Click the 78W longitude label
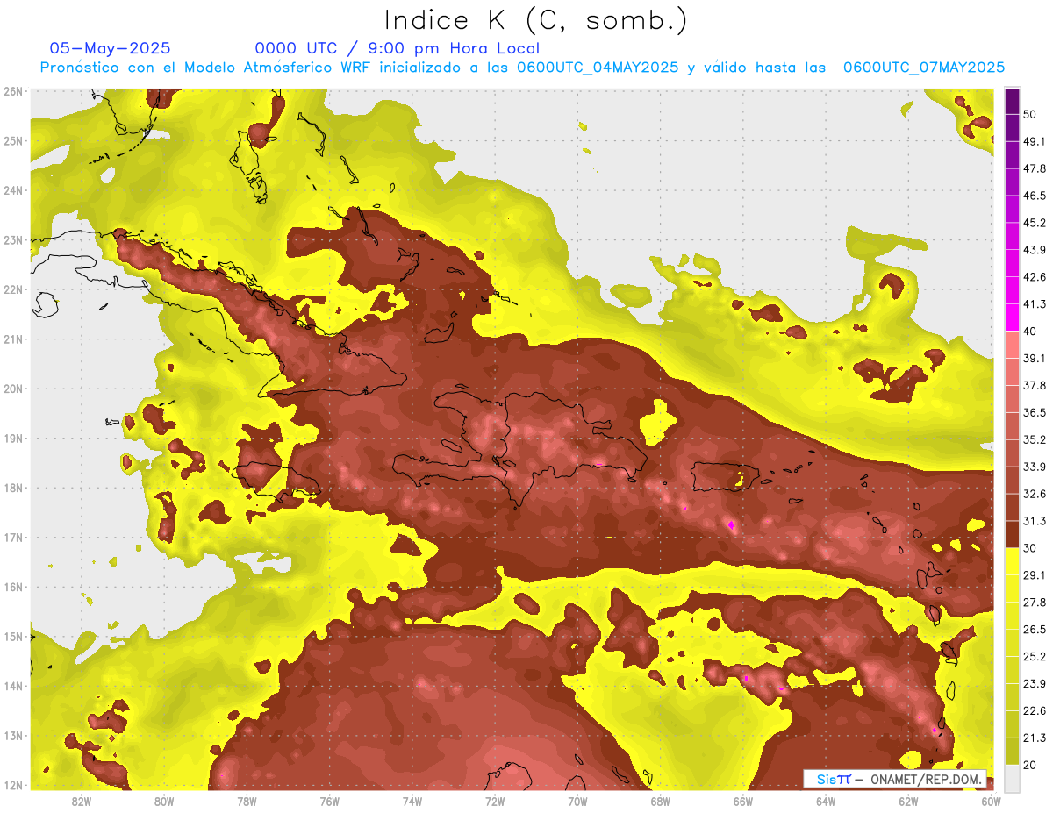 247,801
